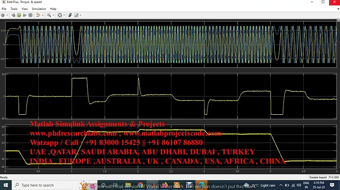Select the Zoom magnifier tool
The width and height of the screenshot is (340, 190).
(x=49, y=15)
